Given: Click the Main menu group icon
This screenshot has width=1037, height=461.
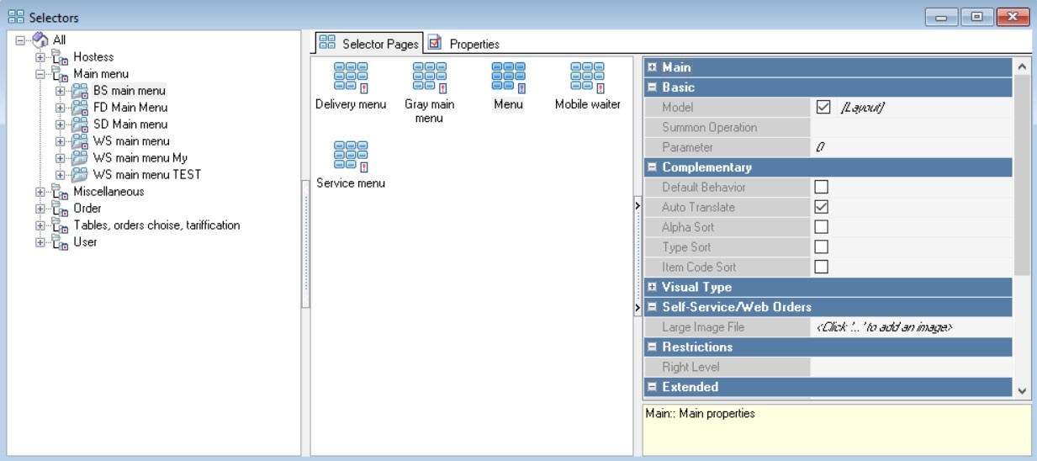Looking at the screenshot, I should [x=61, y=74].
